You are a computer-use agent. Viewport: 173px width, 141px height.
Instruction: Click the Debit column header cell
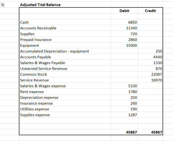124,11
